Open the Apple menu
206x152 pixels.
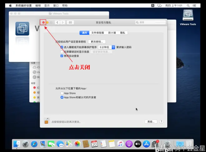coord(10,6)
